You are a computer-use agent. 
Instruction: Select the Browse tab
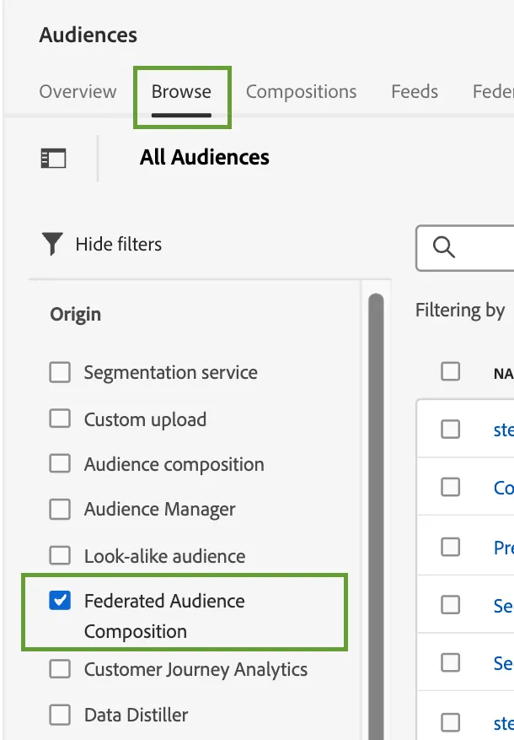point(181,92)
